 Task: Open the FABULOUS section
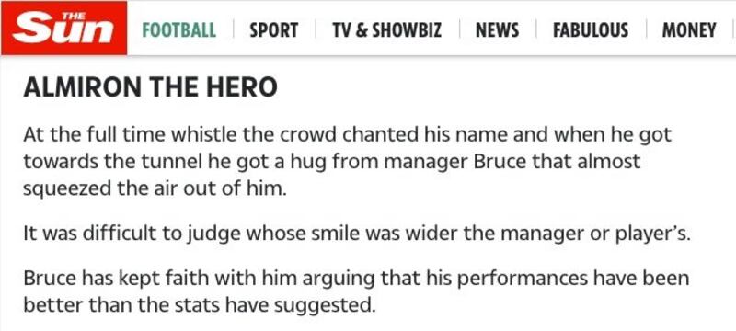[x=591, y=30]
